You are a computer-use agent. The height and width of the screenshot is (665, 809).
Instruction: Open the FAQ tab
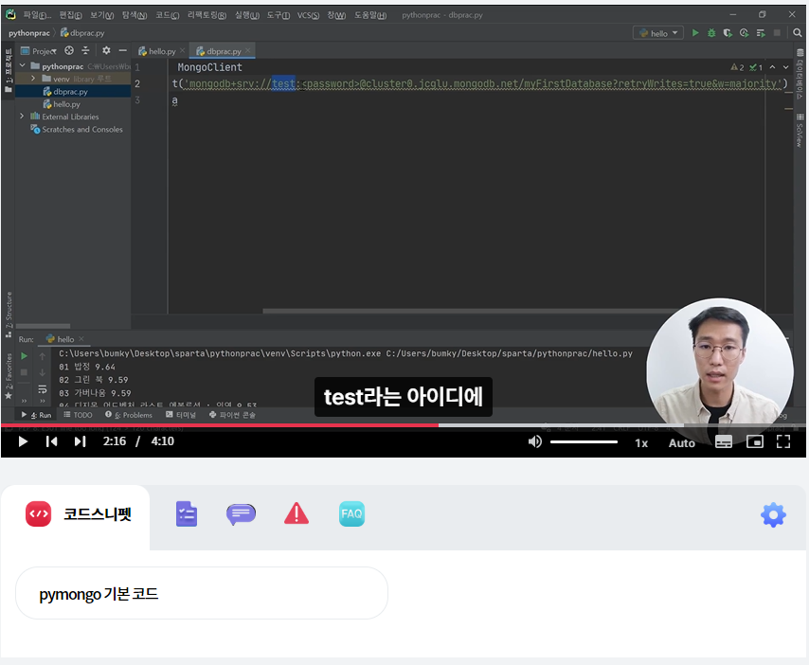(x=351, y=513)
